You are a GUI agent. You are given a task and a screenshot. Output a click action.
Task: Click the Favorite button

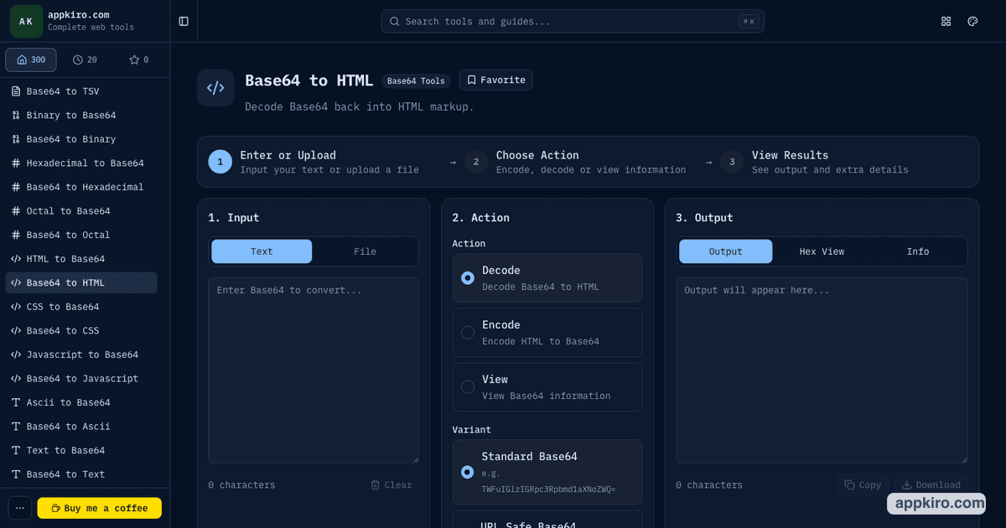coord(495,80)
